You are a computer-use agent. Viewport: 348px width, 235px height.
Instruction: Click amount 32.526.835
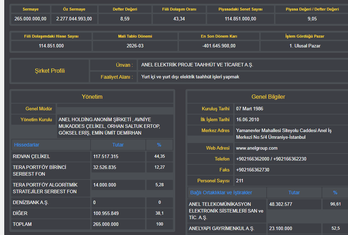[105, 167]
